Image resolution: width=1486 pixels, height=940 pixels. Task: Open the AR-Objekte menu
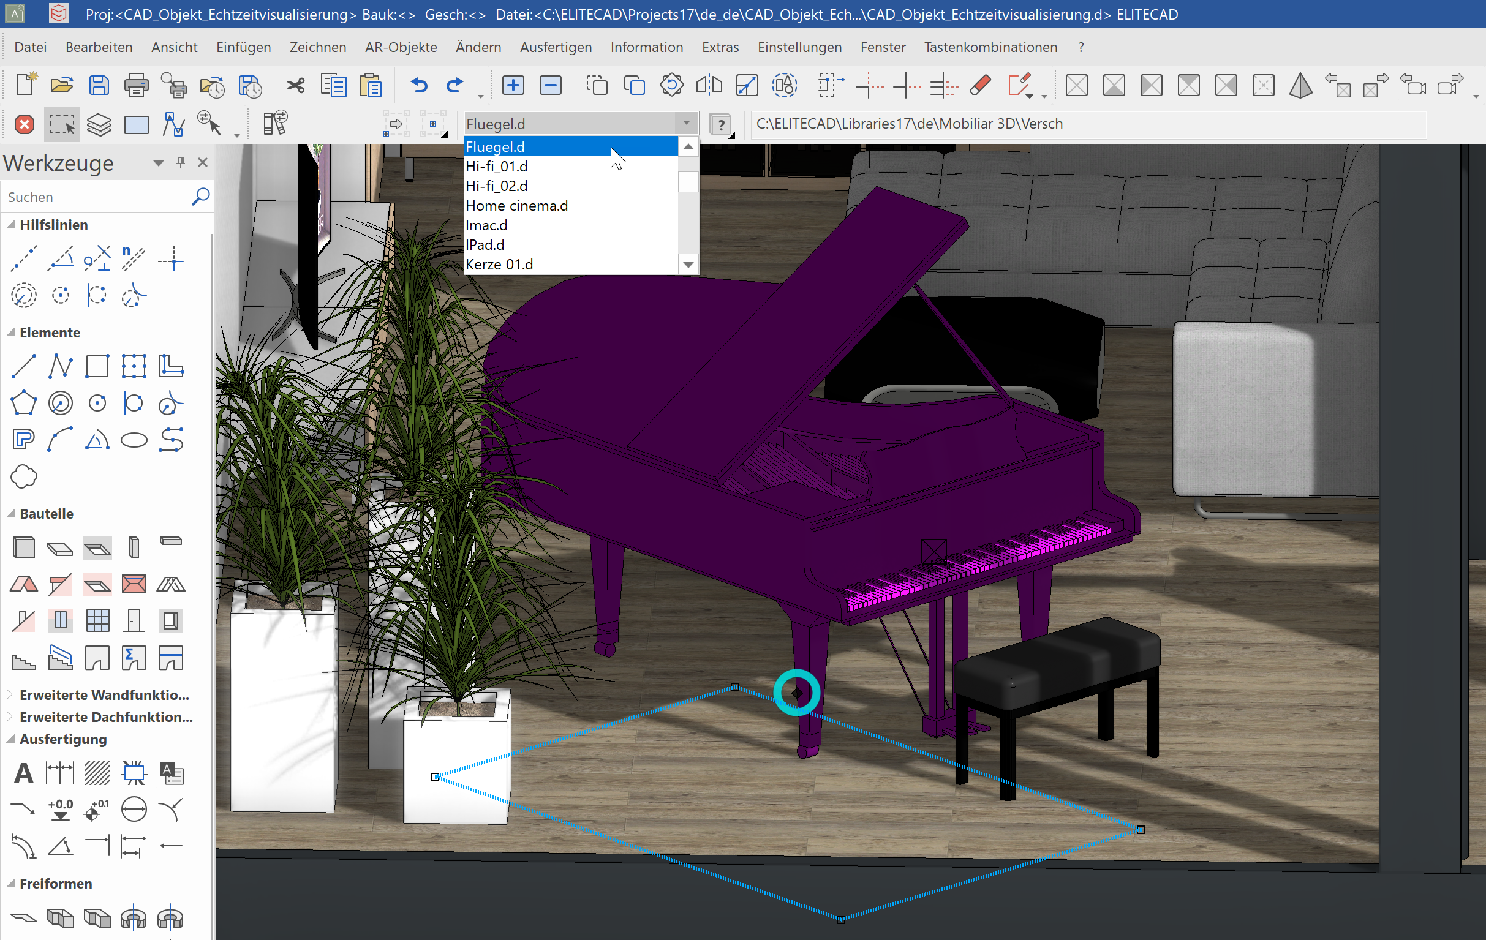tap(401, 47)
